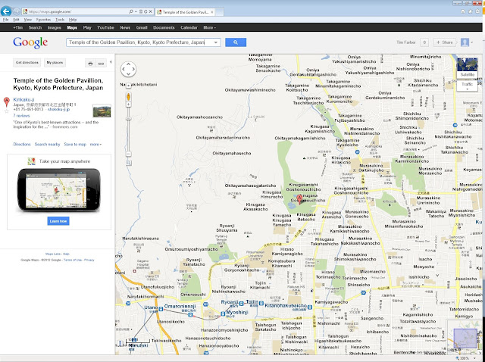Viewport: 485px width, 362px height.
Task: Refresh the page using the address bar icon
Action: pyautogui.click(x=145, y=11)
